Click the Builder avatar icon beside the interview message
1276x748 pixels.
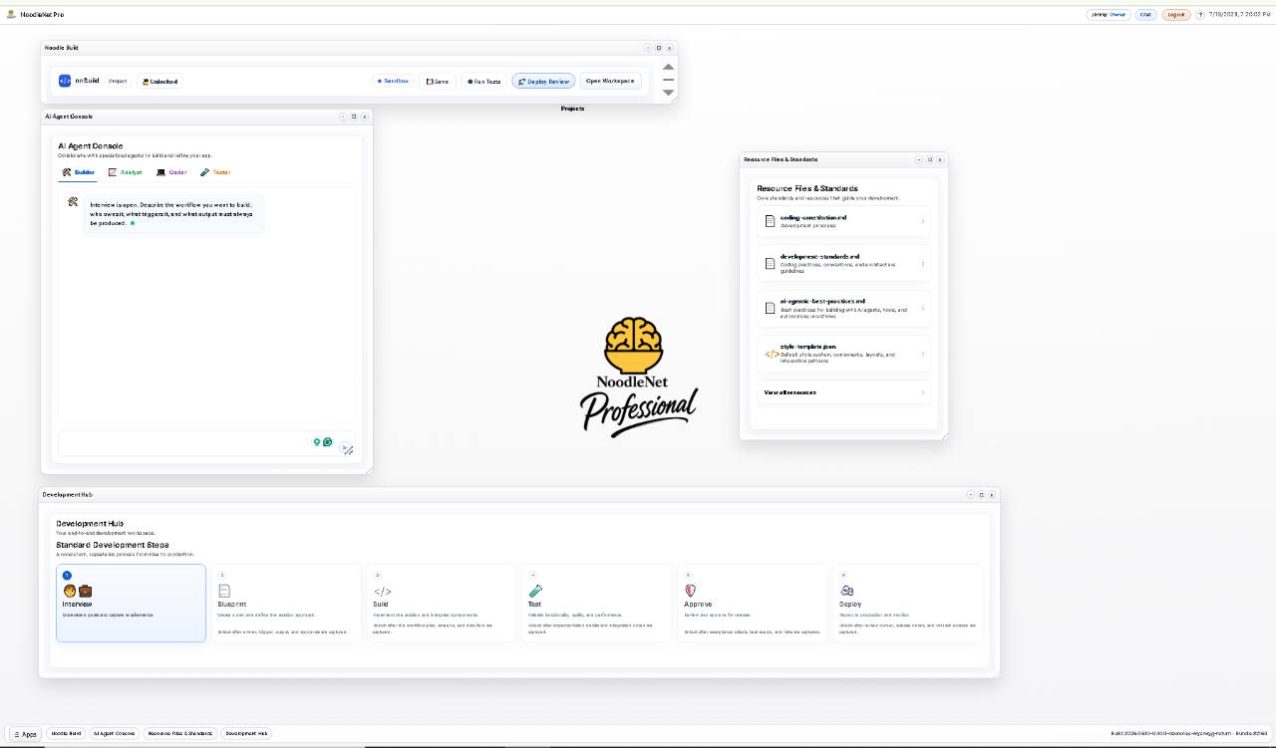click(x=73, y=202)
